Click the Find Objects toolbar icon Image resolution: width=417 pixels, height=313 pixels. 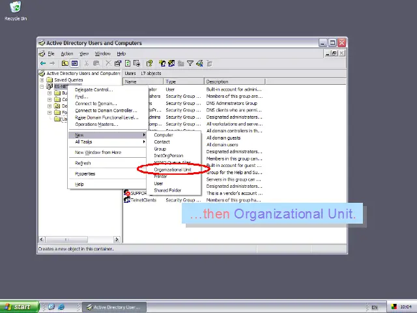coord(199,63)
